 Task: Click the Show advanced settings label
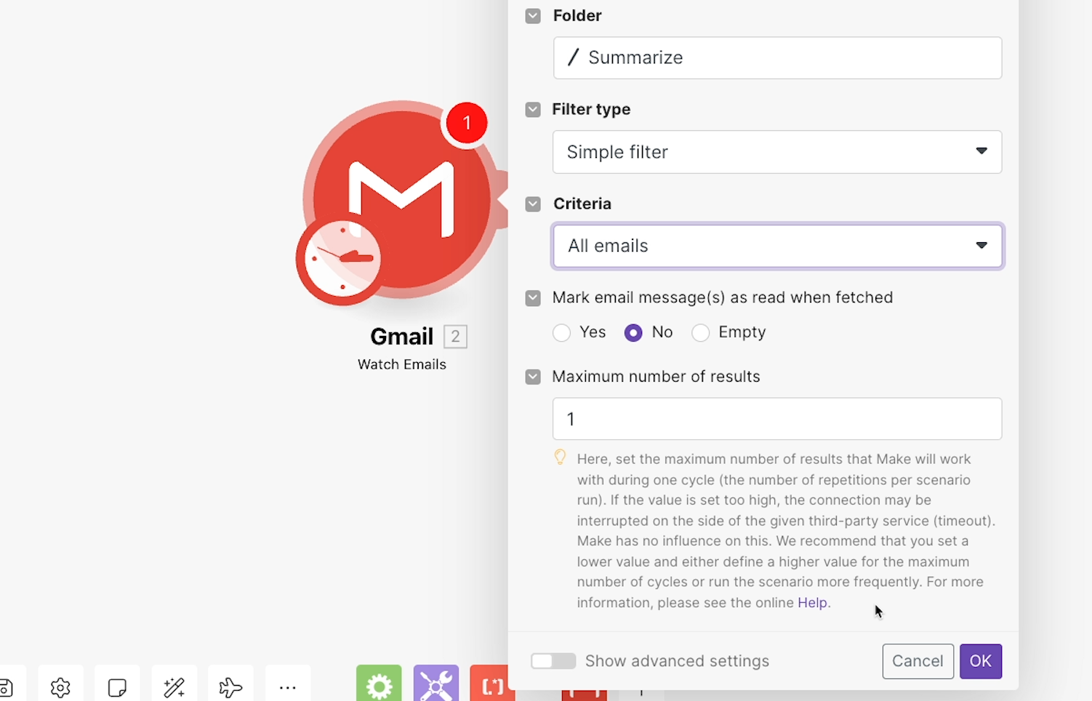pos(677,661)
